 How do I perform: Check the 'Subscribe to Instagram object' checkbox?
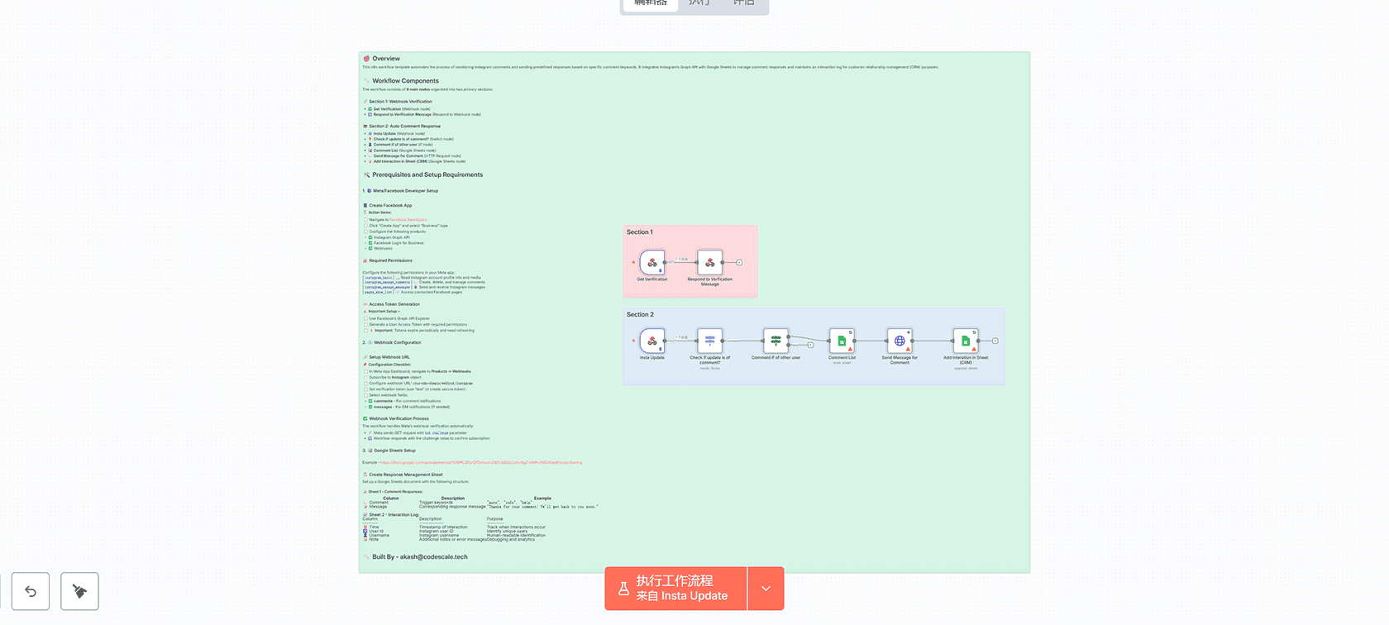pyautogui.click(x=365, y=377)
